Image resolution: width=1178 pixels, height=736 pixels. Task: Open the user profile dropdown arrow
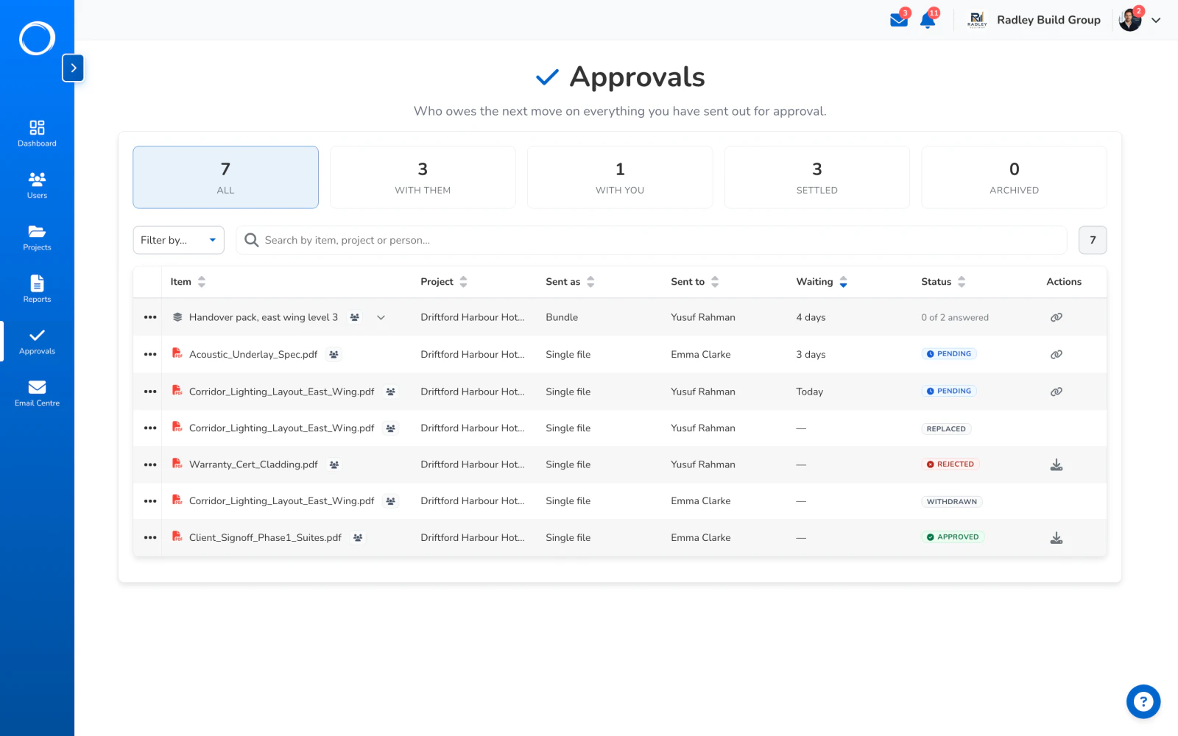[1156, 21]
